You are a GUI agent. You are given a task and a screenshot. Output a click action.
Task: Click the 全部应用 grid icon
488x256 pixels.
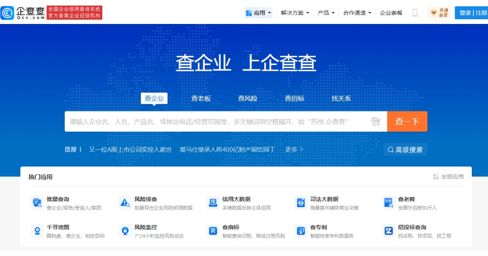(x=436, y=177)
